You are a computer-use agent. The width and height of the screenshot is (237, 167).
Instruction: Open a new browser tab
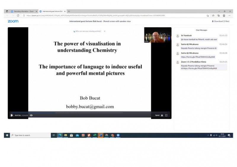coord(69,11)
